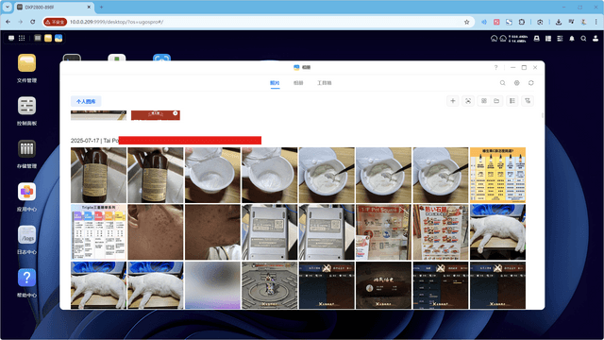Screen dimensions: 604x340
Task: Switch to the 相册 tab
Action: (298, 83)
